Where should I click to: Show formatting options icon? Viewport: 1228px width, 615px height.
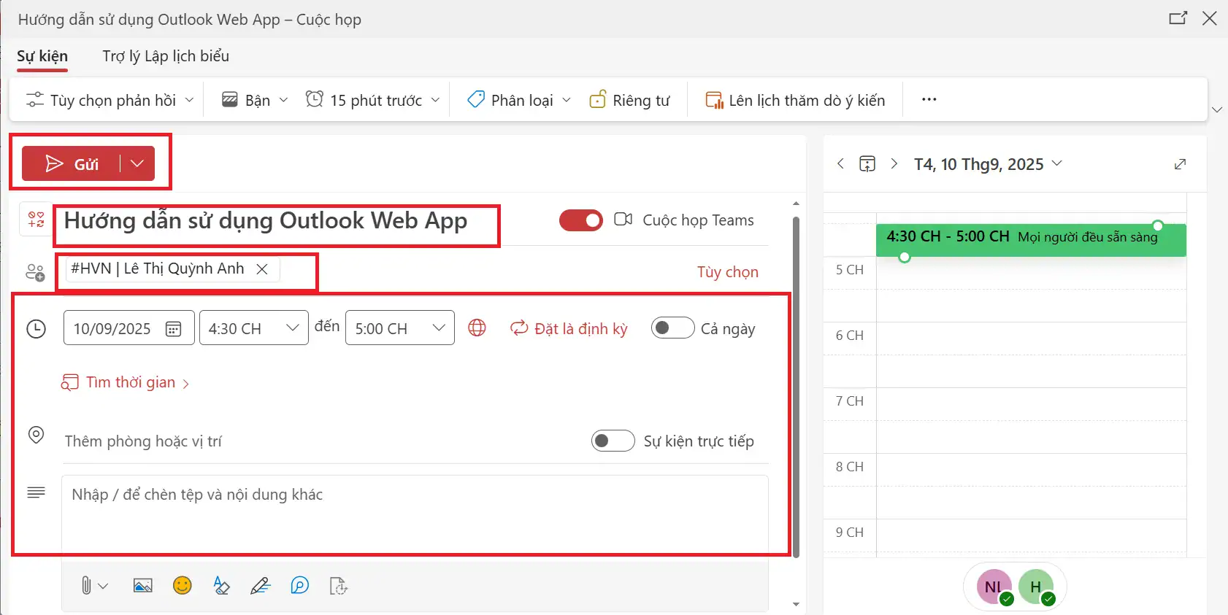coord(221,586)
